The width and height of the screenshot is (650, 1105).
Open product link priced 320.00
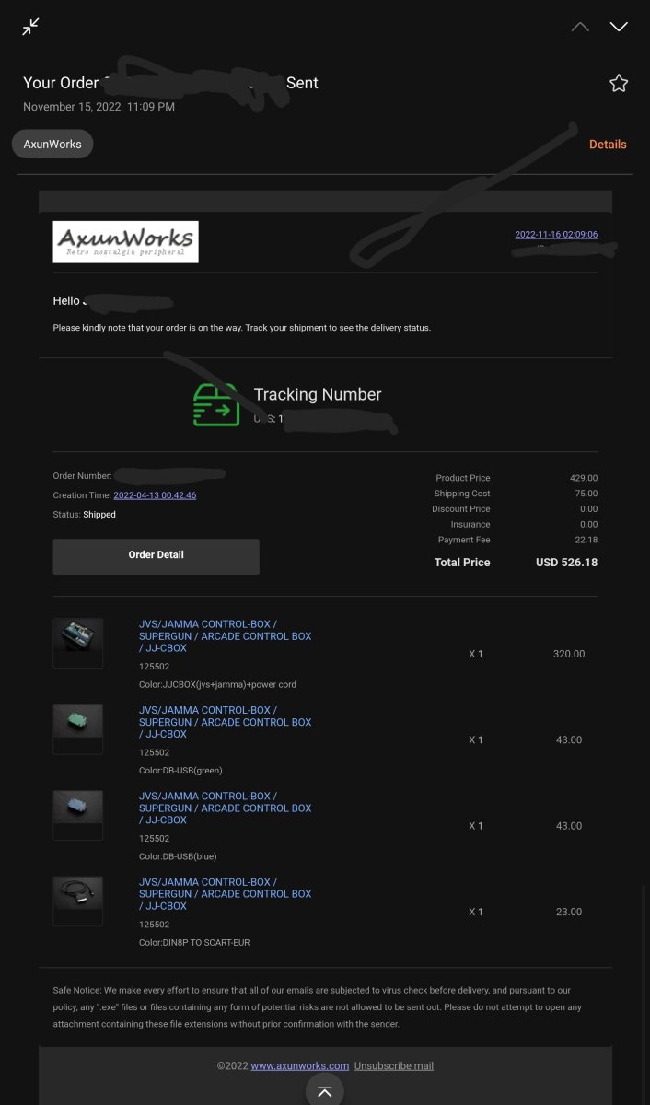click(x=225, y=636)
